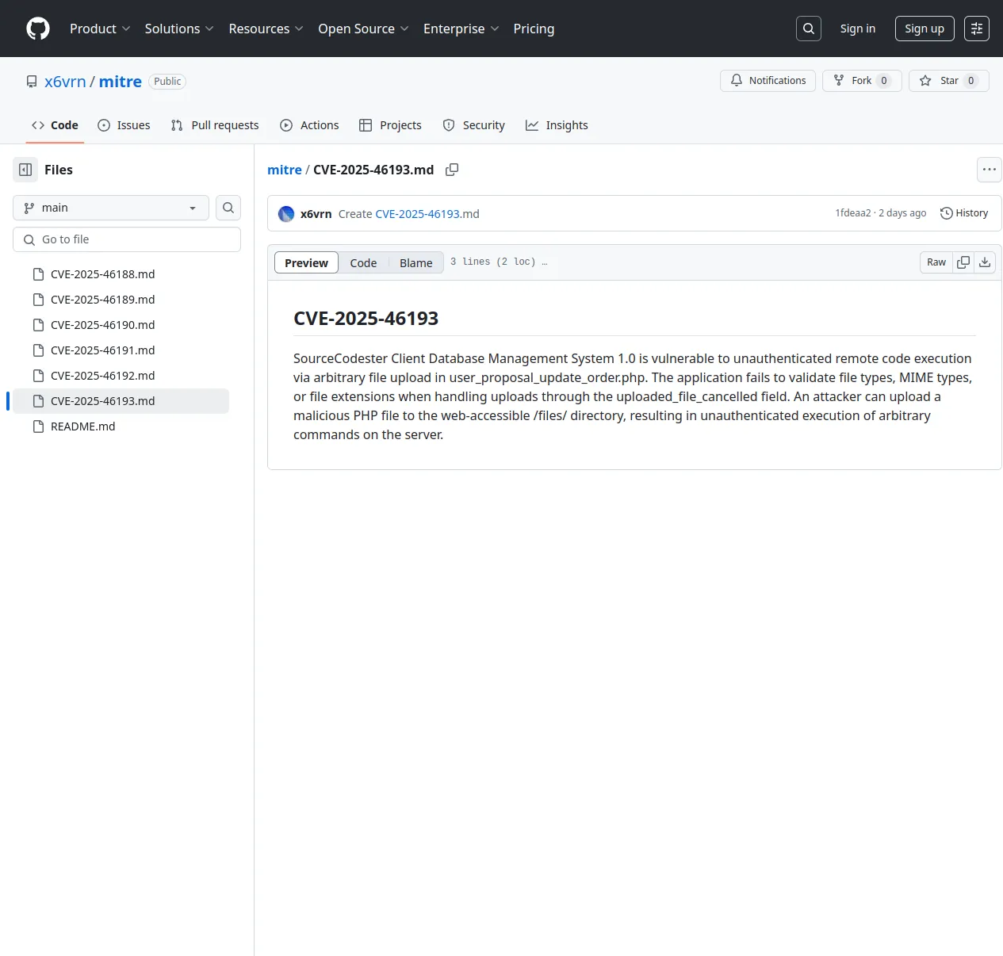
Task: Open the GitHub homepage logo
Action: point(38,29)
